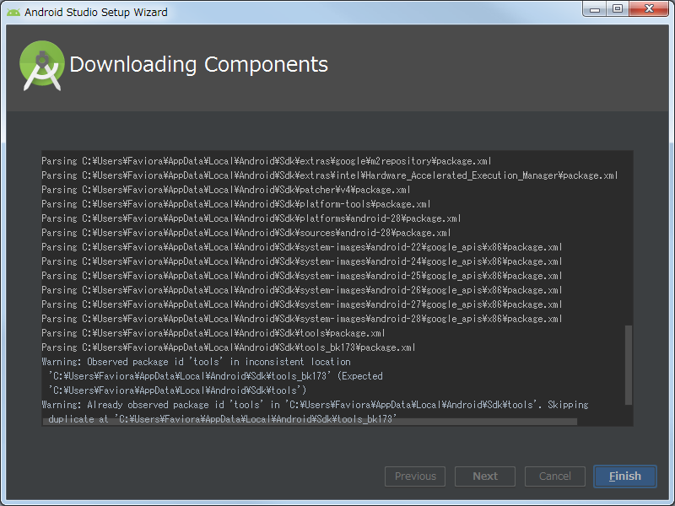Click 'Warning: Observed package id' line
The height and width of the screenshot is (506, 675).
click(196, 362)
